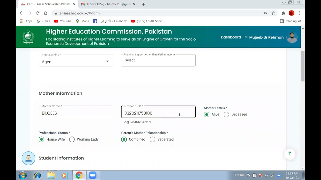Viewport: 321px width, 180px height.
Task: Open the browser home page icon
Action: 46,13
